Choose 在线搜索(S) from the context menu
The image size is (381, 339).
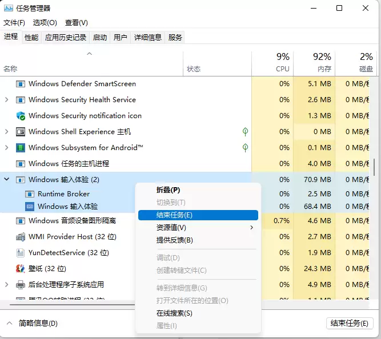pyautogui.click(x=174, y=313)
